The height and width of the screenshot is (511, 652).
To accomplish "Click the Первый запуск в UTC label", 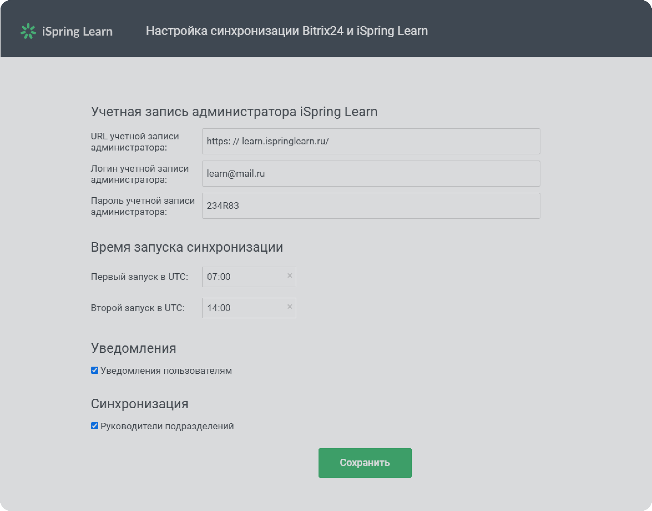I will 139,277.
